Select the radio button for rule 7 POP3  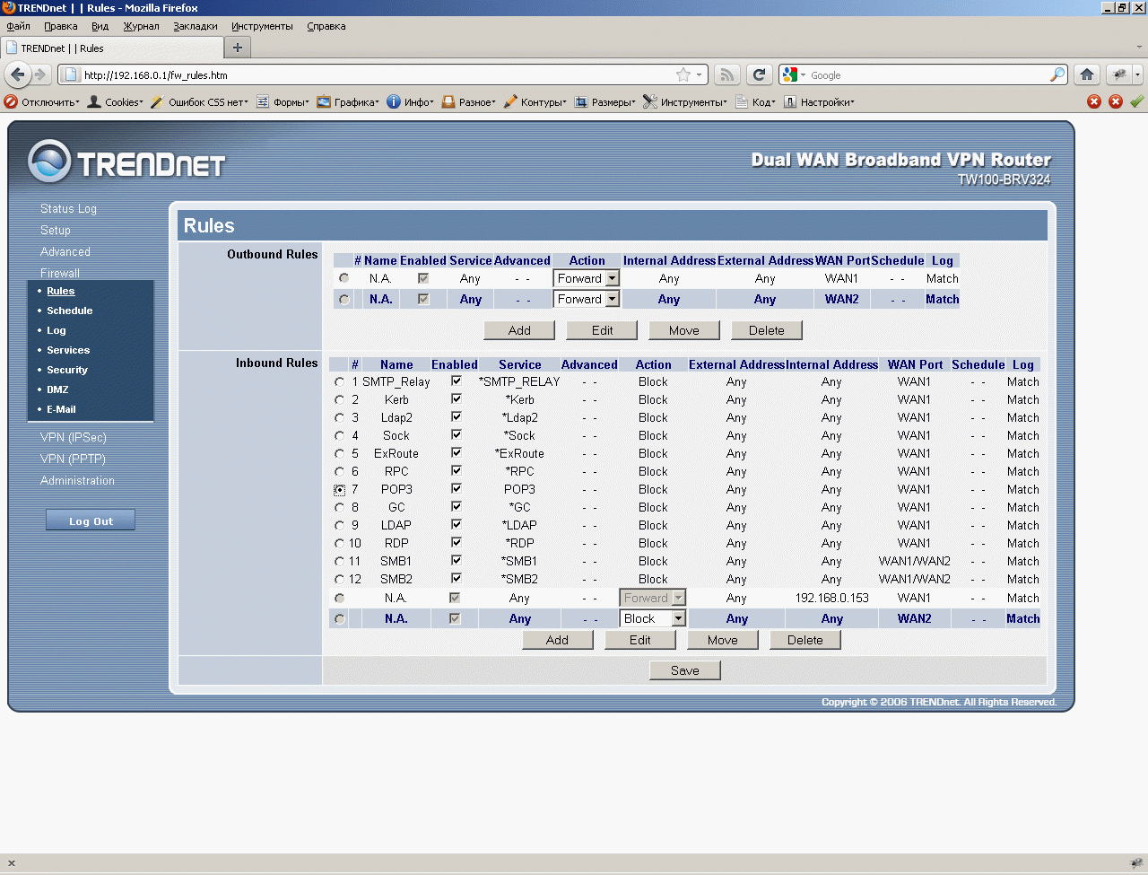(339, 489)
